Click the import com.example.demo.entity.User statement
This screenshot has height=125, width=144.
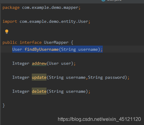click(46, 22)
